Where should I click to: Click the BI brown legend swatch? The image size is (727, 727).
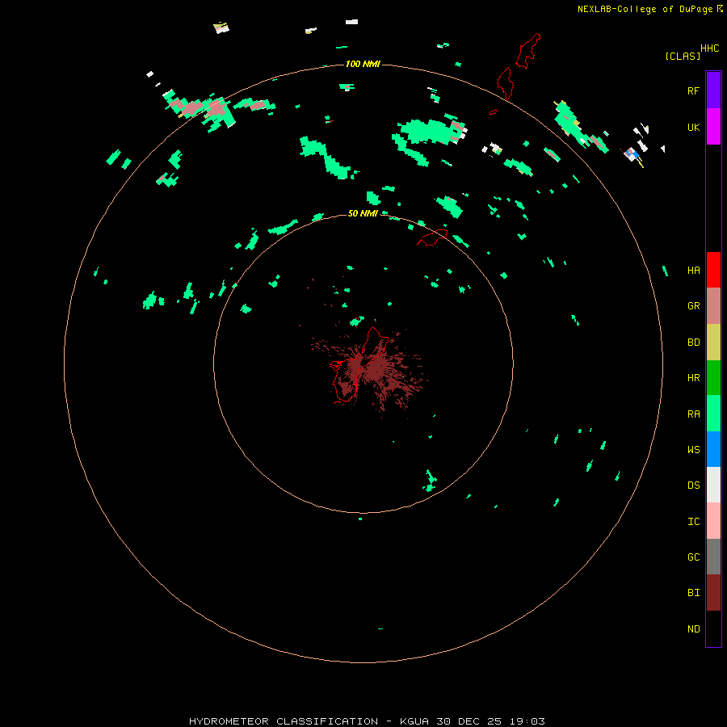point(713,593)
